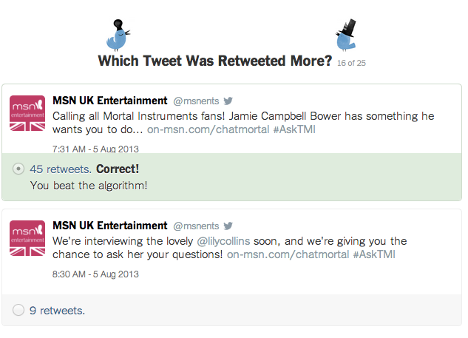This screenshot has height=338, width=468.
Task: Click the Twitter bird icon in the first tweet
Action: pyautogui.click(x=228, y=101)
